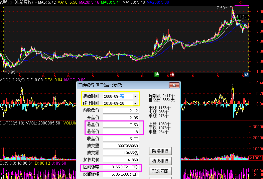The height and width of the screenshot is (179, 263).
Task: Click the red 涨 marker under the chart
Action: [x=172, y=74]
